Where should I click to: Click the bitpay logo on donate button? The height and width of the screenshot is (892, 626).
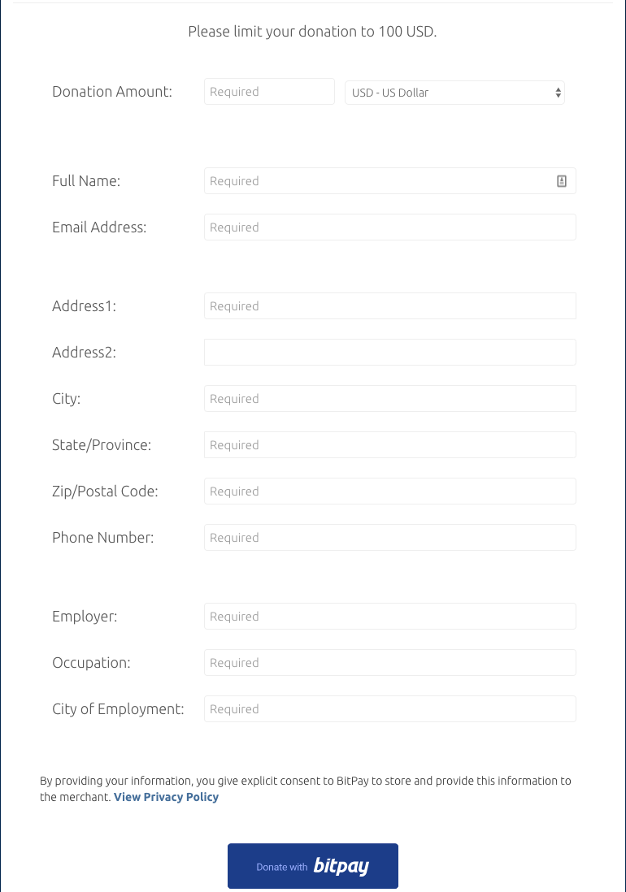(341, 866)
